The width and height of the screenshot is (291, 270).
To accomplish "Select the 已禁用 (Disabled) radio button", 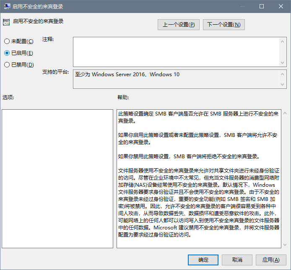I will pyautogui.click(x=7, y=65).
